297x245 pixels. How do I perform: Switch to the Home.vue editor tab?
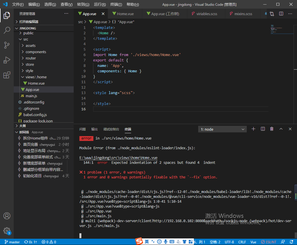tap(125, 14)
